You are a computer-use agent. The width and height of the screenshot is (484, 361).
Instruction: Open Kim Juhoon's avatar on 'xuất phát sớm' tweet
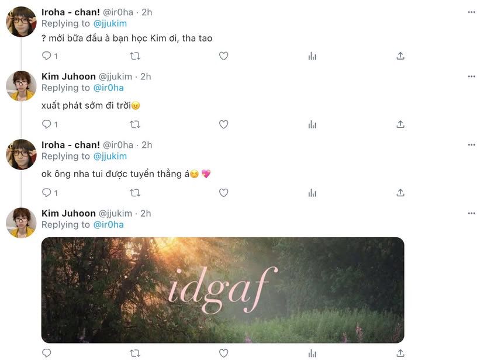point(21,86)
